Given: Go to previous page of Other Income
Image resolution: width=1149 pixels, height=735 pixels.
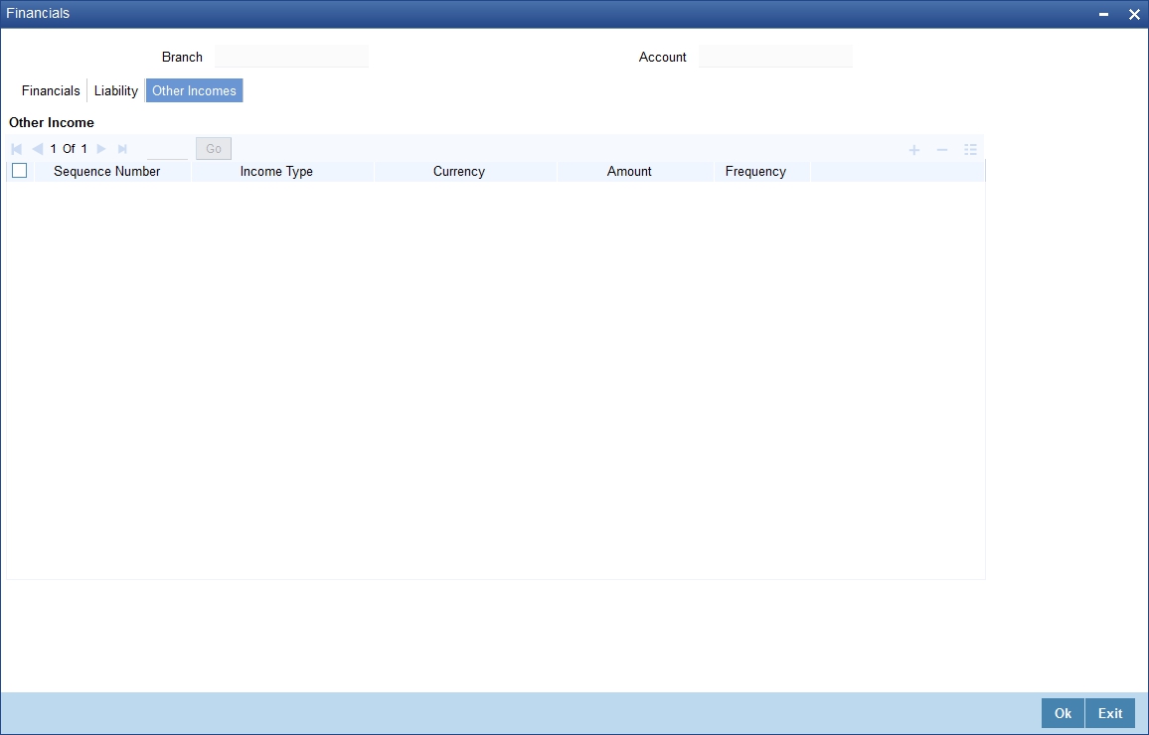Looking at the screenshot, I should [x=38, y=149].
